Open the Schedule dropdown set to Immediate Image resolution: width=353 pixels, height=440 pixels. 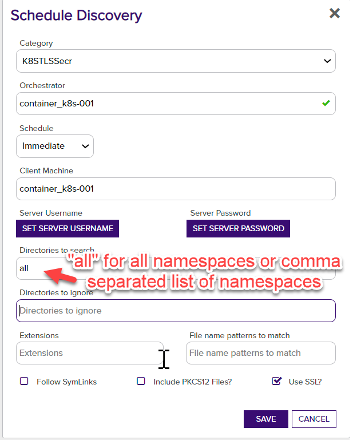coord(55,146)
